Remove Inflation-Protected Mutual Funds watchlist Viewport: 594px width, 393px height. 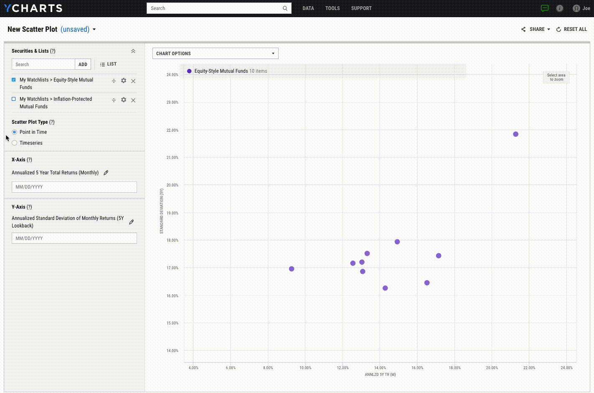point(133,100)
